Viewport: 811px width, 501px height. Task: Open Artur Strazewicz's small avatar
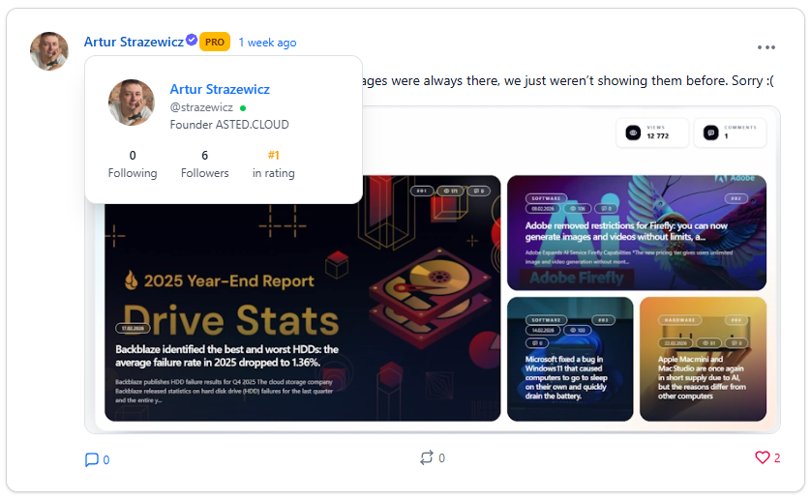(x=49, y=51)
